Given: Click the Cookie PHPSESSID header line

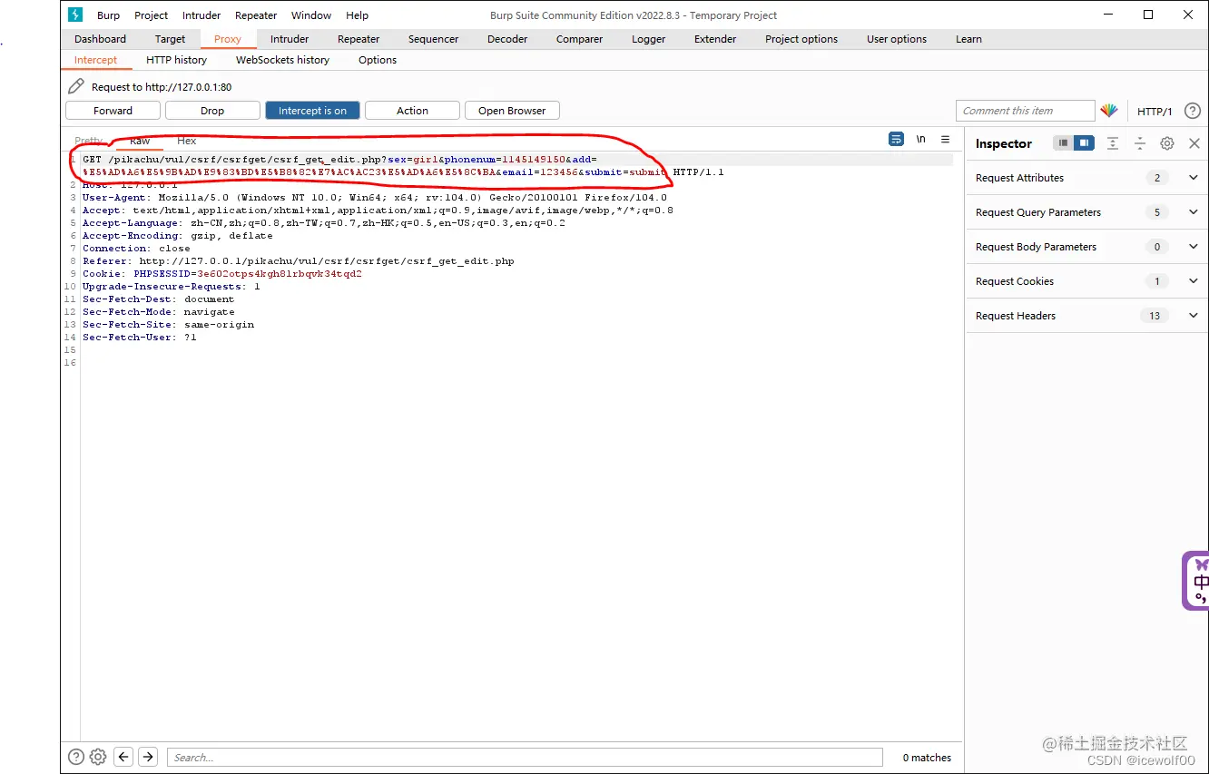Looking at the screenshot, I should tap(222, 274).
